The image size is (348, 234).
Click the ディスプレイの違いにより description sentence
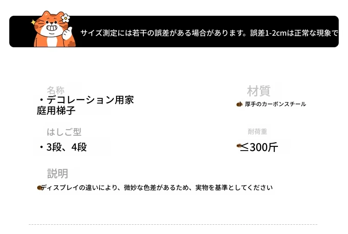158,188
